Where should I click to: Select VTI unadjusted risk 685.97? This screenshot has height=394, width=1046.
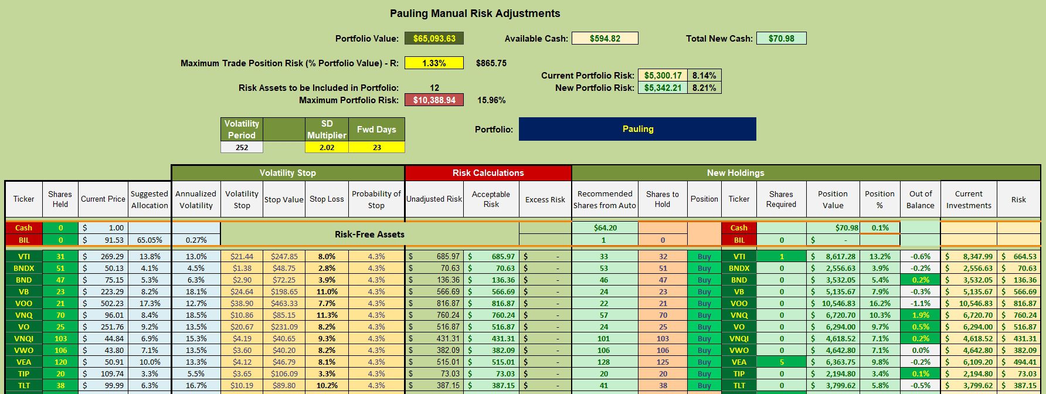coord(434,256)
